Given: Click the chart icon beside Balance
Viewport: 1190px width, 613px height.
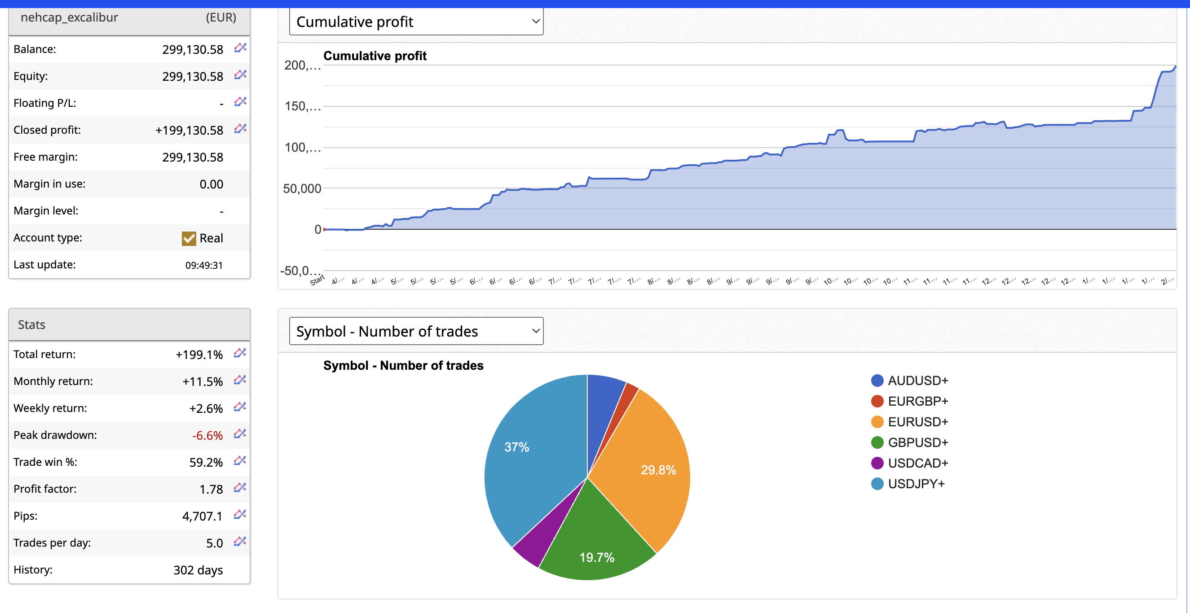Looking at the screenshot, I should [240, 48].
